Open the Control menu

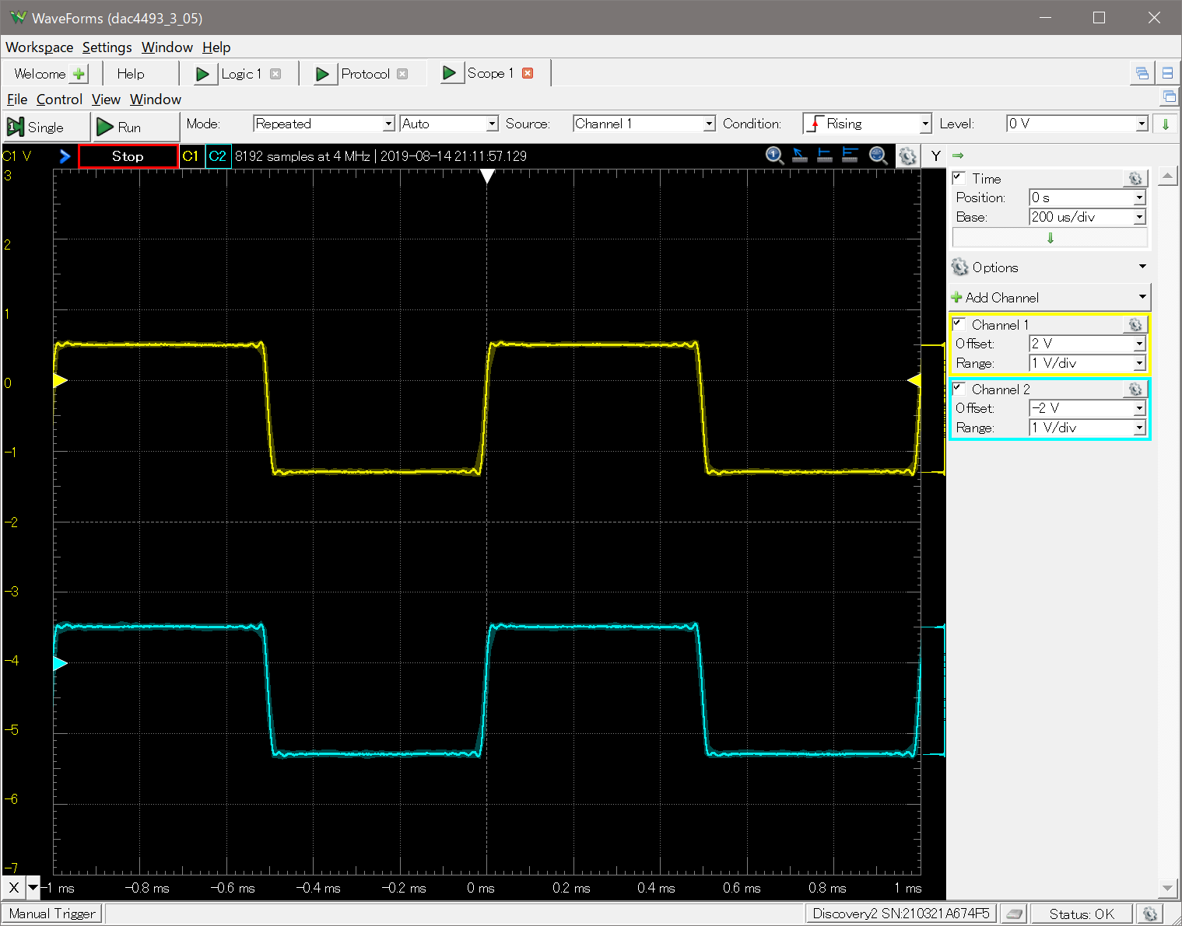(59, 100)
